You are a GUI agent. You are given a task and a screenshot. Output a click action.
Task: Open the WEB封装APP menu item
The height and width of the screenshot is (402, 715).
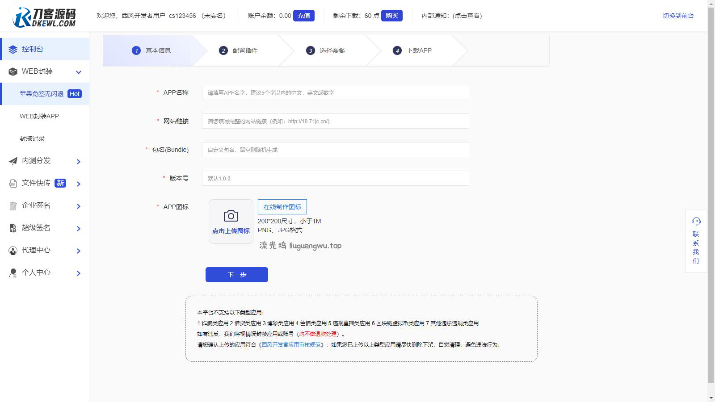point(39,116)
